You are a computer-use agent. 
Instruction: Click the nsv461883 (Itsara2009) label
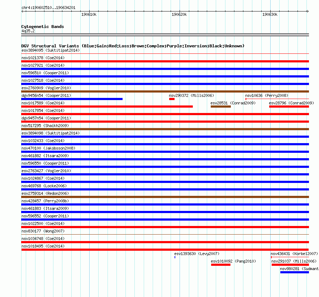[x=45, y=208]
